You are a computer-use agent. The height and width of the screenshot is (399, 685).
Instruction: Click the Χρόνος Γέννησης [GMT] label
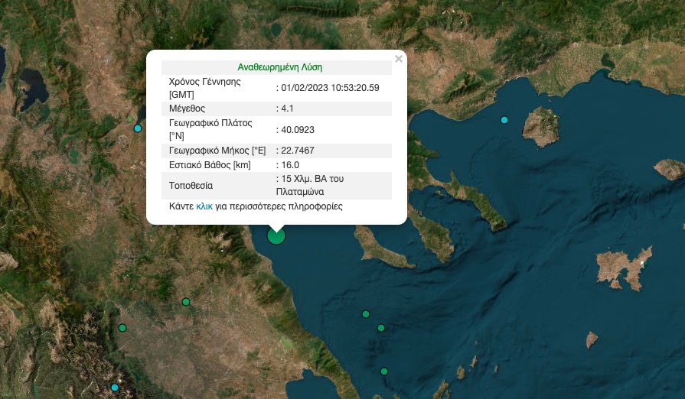[x=204, y=88]
